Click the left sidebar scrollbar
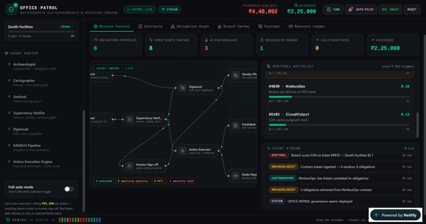Viewport: 426px width, 224px height. coord(84,161)
